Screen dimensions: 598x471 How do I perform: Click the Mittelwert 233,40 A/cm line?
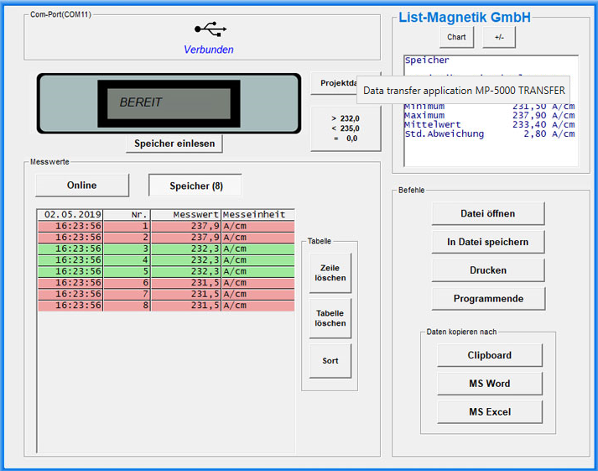tap(490, 124)
